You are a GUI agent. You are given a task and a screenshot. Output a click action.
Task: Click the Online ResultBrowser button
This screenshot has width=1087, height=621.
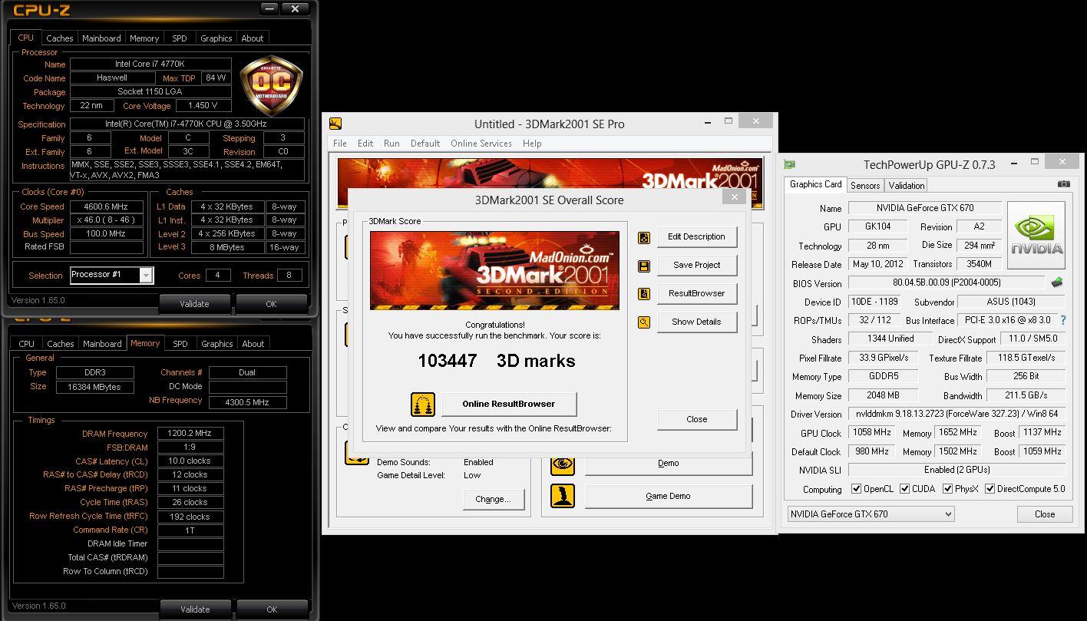click(x=508, y=404)
